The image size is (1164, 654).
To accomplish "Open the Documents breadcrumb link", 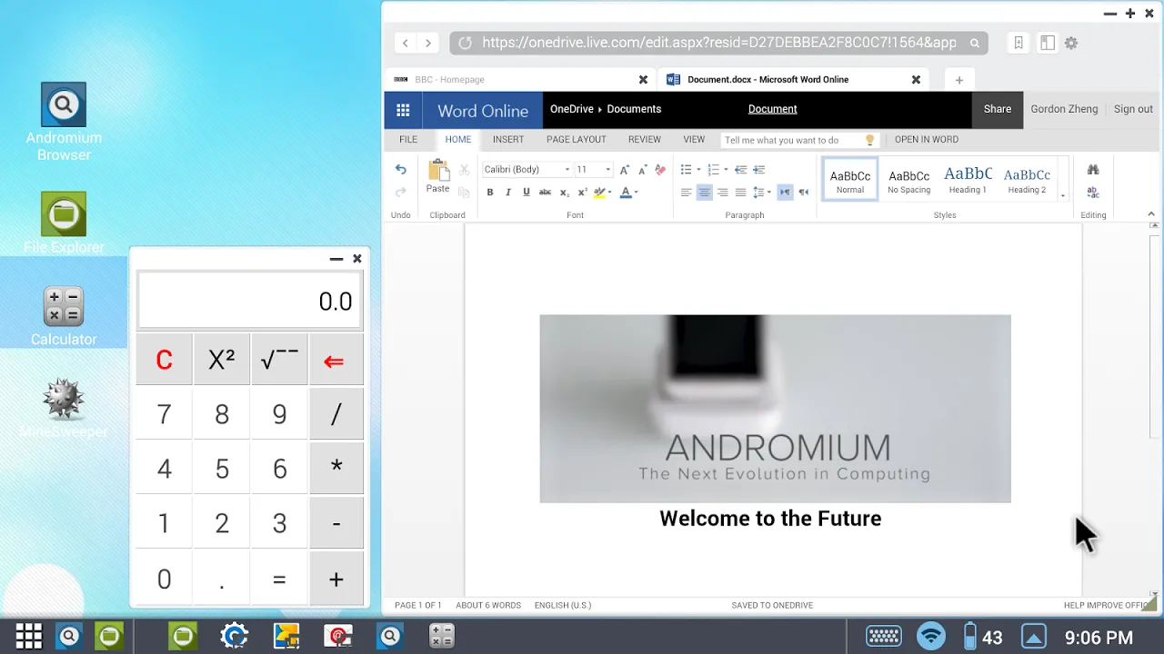I will [x=634, y=109].
